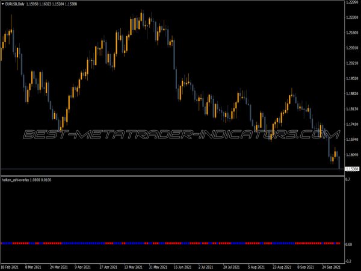
Task: Click the 8 Sep 2021 date label
Action: pos(306,267)
